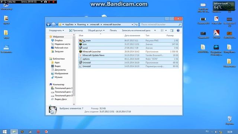
Task: Click minecraft launcher breadcrumb in address bar
Action: [x=112, y=25]
